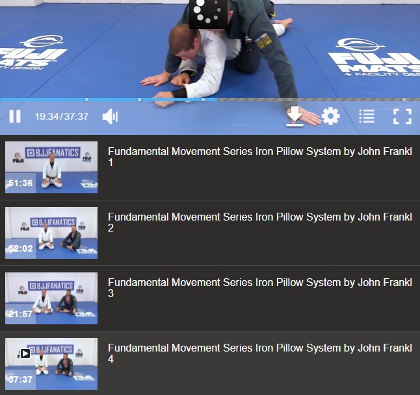
Task: Open the player settings gear
Action: tap(330, 116)
